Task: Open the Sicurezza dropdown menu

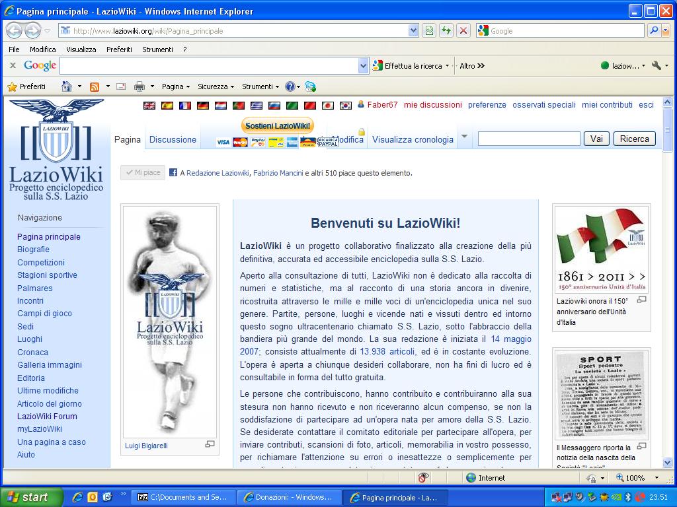Action: (x=216, y=86)
